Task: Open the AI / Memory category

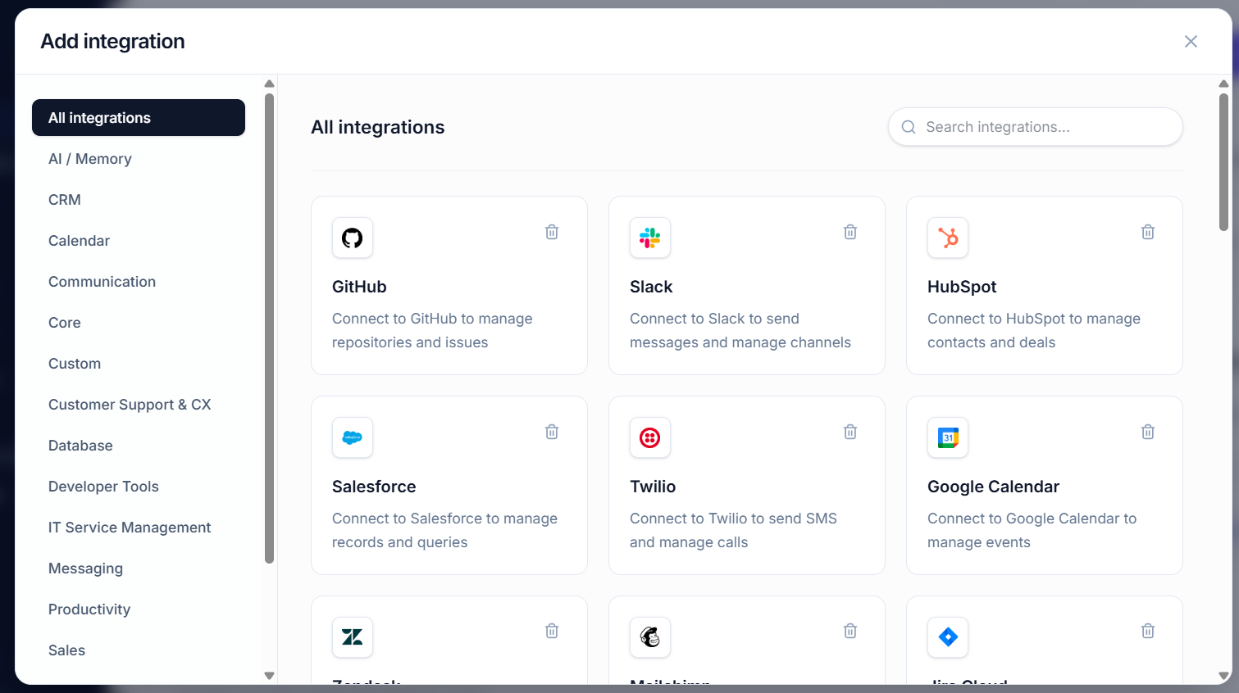Action: click(139, 159)
